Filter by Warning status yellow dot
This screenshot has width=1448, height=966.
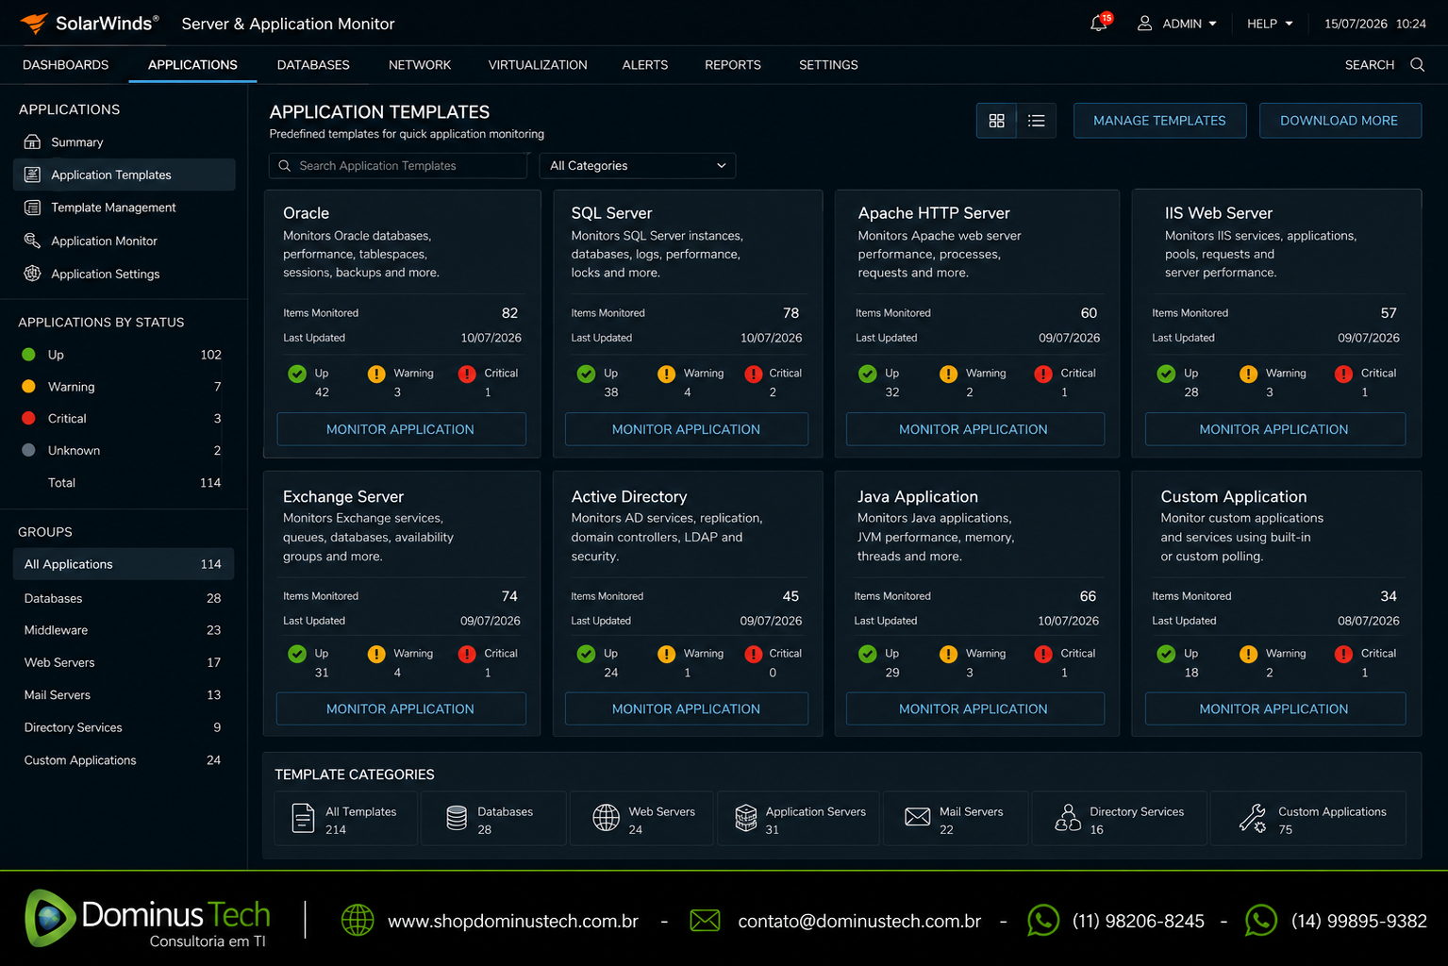pyautogui.click(x=28, y=387)
